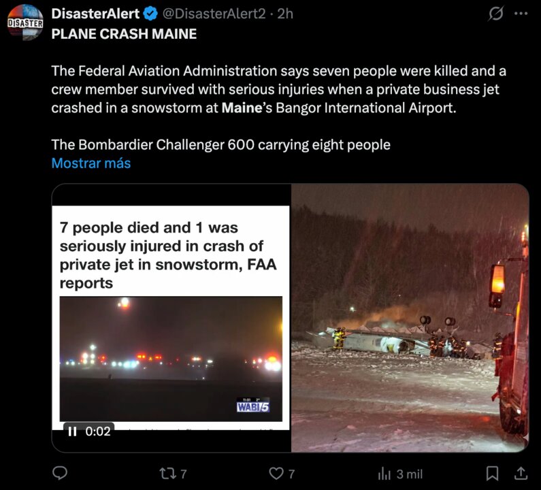This screenshot has width=541, height=490.
Task: Click the blue verified badge
Action: 152,14
